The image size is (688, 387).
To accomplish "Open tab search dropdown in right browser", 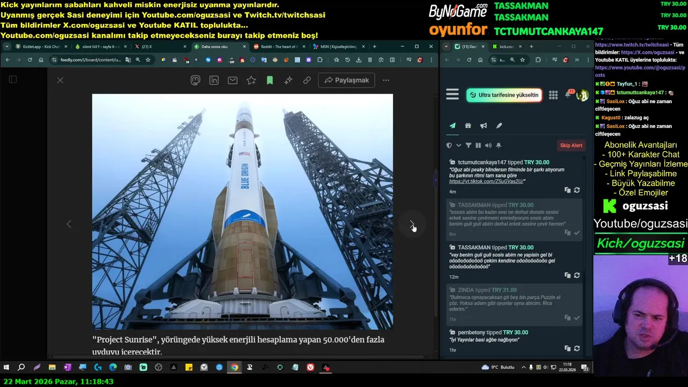I will click(x=446, y=47).
